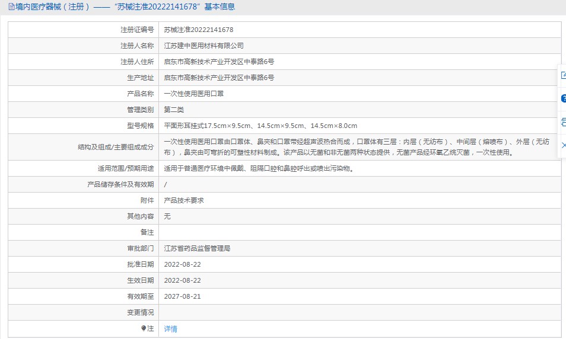Click the value 无 in the 其他内容 row
Viewport: 566px width, 339px height.
point(167,216)
